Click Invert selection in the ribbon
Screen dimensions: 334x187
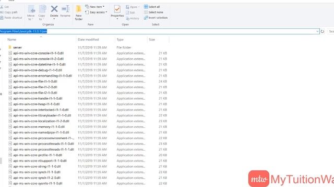(x=156, y=18)
